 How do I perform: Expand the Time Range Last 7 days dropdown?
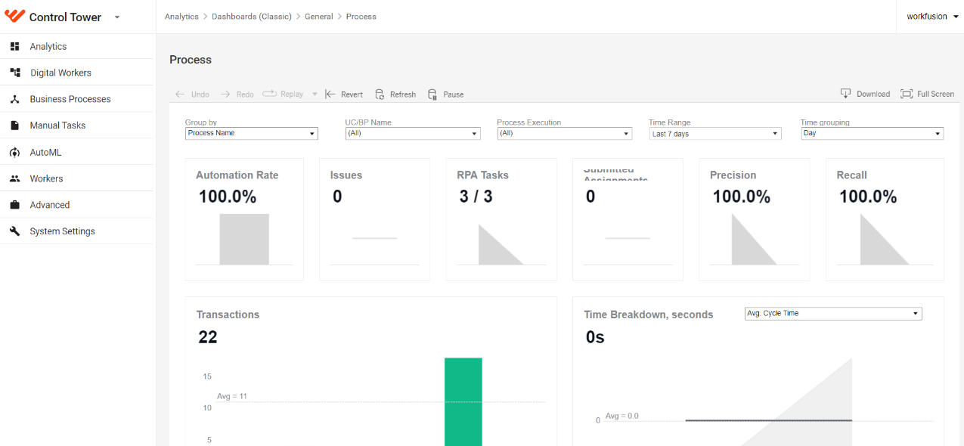pyautogui.click(x=715, y=134)
